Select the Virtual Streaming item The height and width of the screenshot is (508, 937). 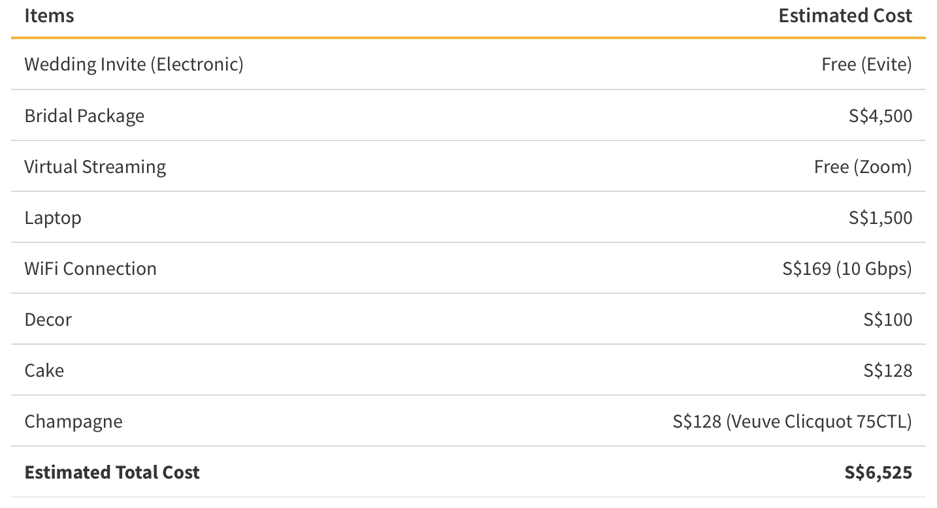pos(95,167)
